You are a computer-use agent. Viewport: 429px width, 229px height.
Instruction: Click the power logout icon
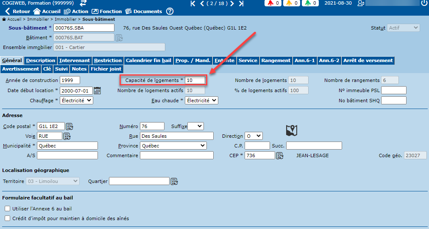click(x=424, y=3)
